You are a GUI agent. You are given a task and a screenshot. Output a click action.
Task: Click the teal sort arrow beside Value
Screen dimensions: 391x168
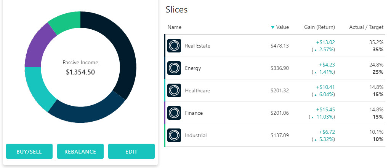coord(272,27)
